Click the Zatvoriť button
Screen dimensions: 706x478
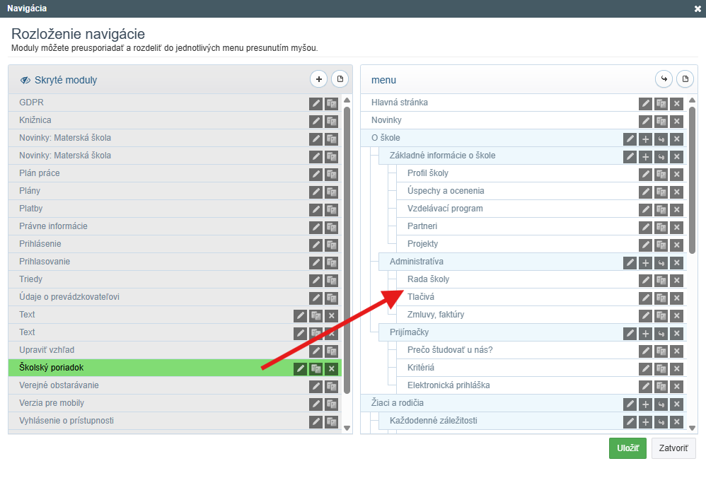[x=673, y=448]
